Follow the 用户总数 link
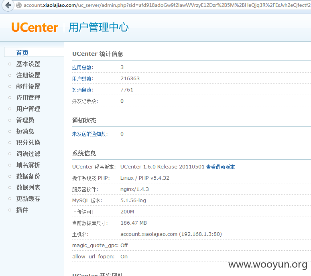 point(82,79)
